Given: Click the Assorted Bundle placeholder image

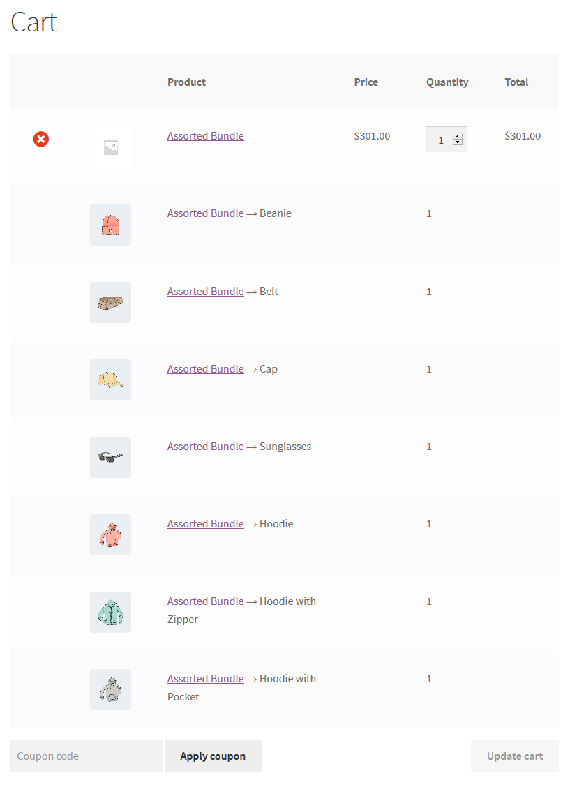Looking at the screenshot, I should point(110,147).
